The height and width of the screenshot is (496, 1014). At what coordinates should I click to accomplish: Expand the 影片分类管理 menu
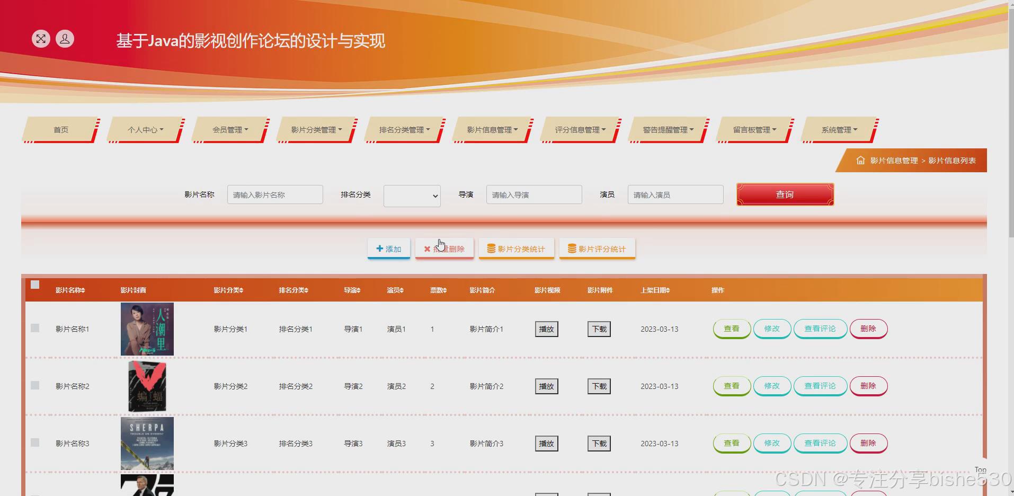(x=316, y=130)
